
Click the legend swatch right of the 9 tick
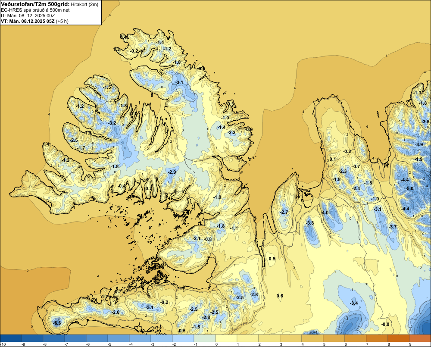[420, 338]
